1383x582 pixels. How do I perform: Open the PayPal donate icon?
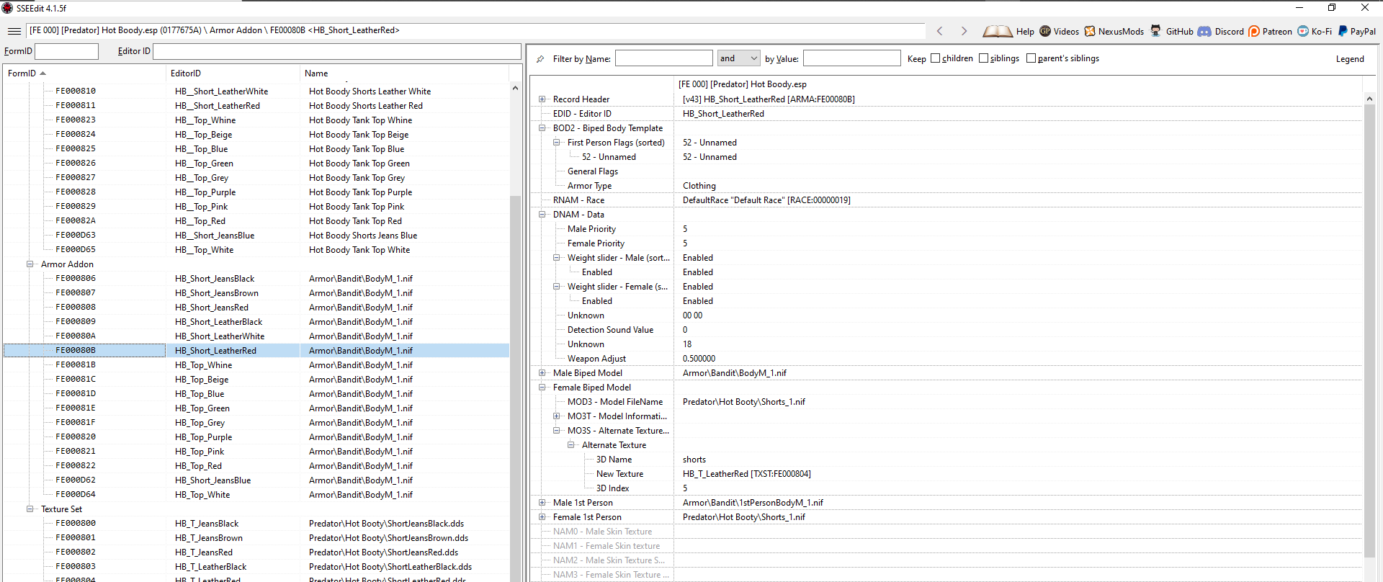coord(1343,31)
